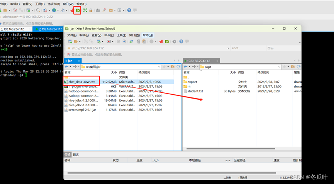Click the Xshell layout panel icon
This screenshot has width=334, height=184.
(119, 10)
